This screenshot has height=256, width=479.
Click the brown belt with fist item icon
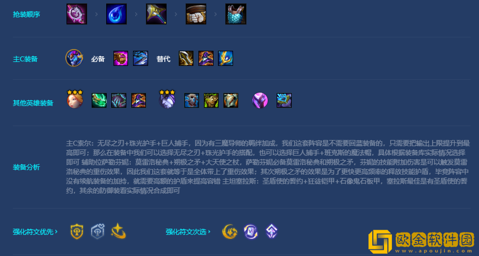coord(196,14)
